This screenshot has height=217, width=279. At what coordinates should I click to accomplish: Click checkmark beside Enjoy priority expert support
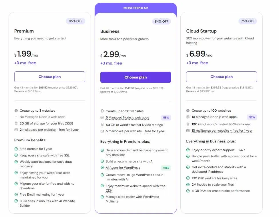(x=188, y=150)
